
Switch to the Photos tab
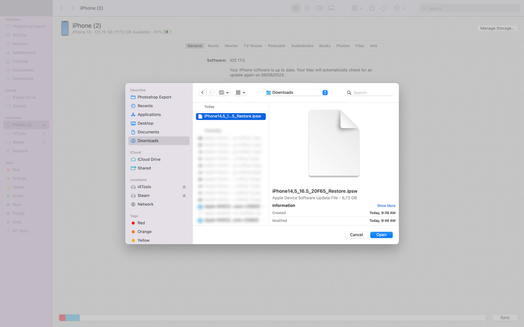343,46
